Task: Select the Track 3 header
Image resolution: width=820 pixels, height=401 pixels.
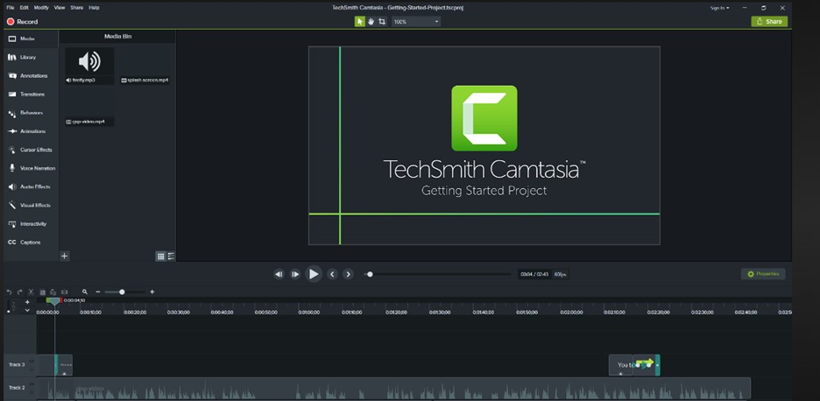Action: 20,365
